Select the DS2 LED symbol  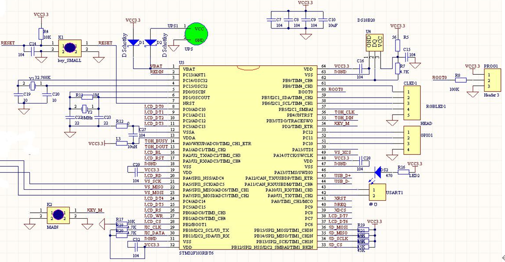tap(378, 172)
